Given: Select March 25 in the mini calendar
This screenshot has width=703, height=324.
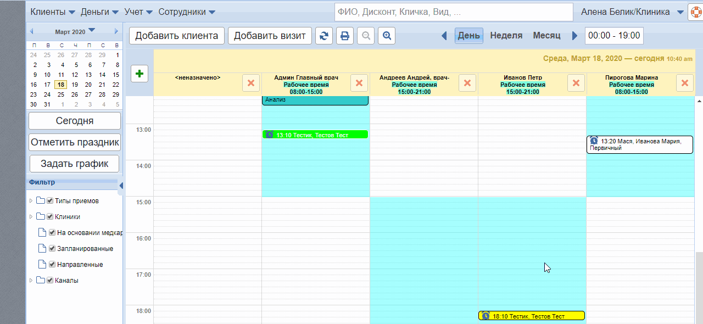Looking at the screenshot, I should pos(61,94).
